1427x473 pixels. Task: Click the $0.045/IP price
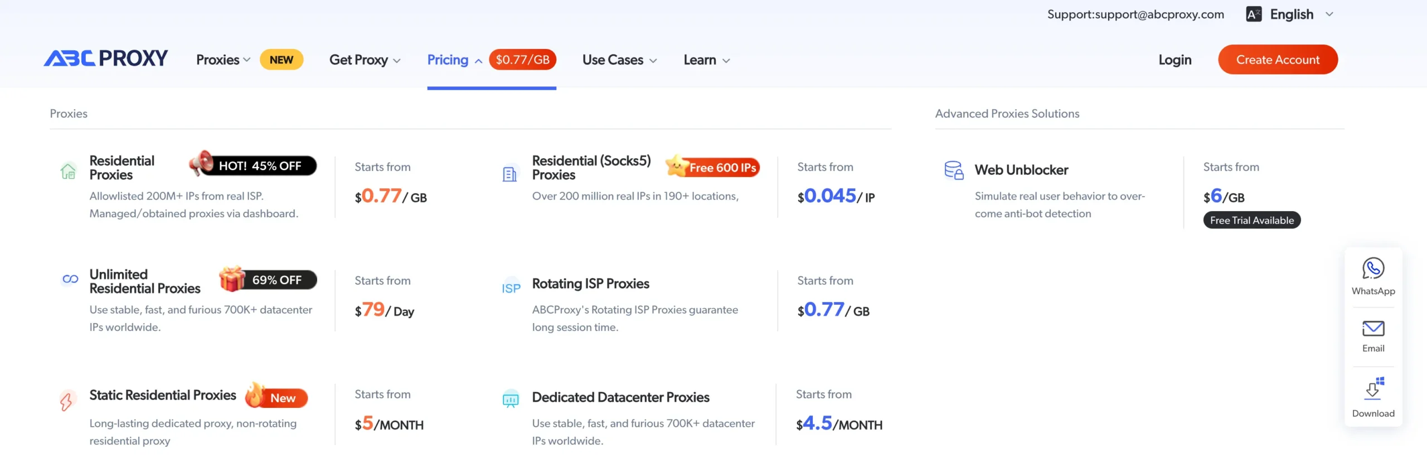point(836,196)
